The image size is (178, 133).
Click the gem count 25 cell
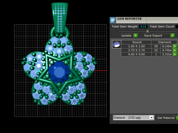click(x=156, y=50)
